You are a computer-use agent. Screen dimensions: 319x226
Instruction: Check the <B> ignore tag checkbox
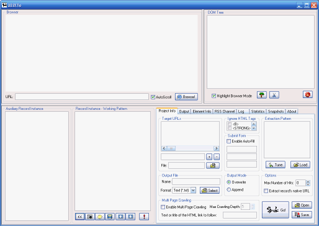[x=230, y=124]
